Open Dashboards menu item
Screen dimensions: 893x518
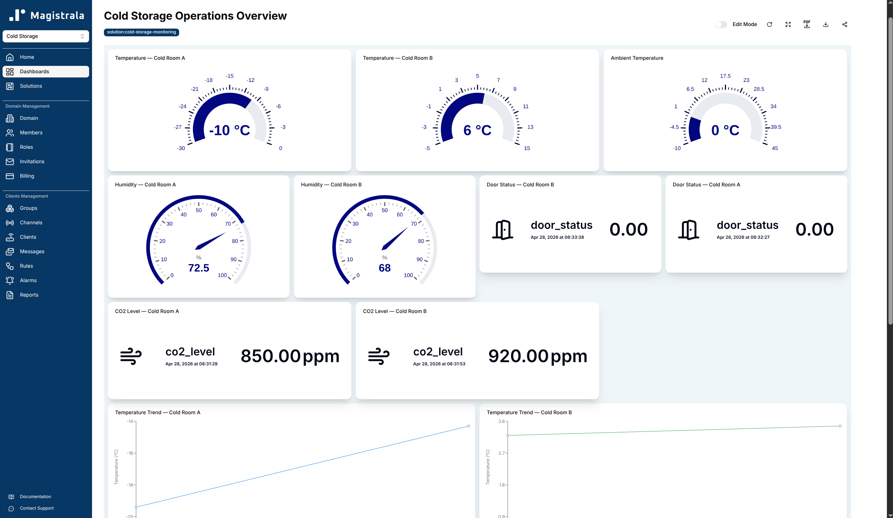(x=46, y=72)
